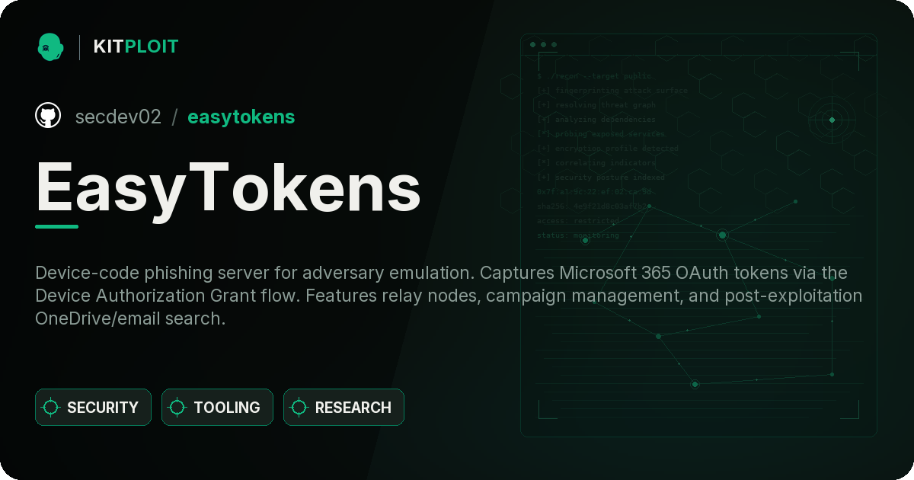The width and height of the screenshot is (914, 480).
Task: Click the GitHub octocat icon
Action: (48, 116)
